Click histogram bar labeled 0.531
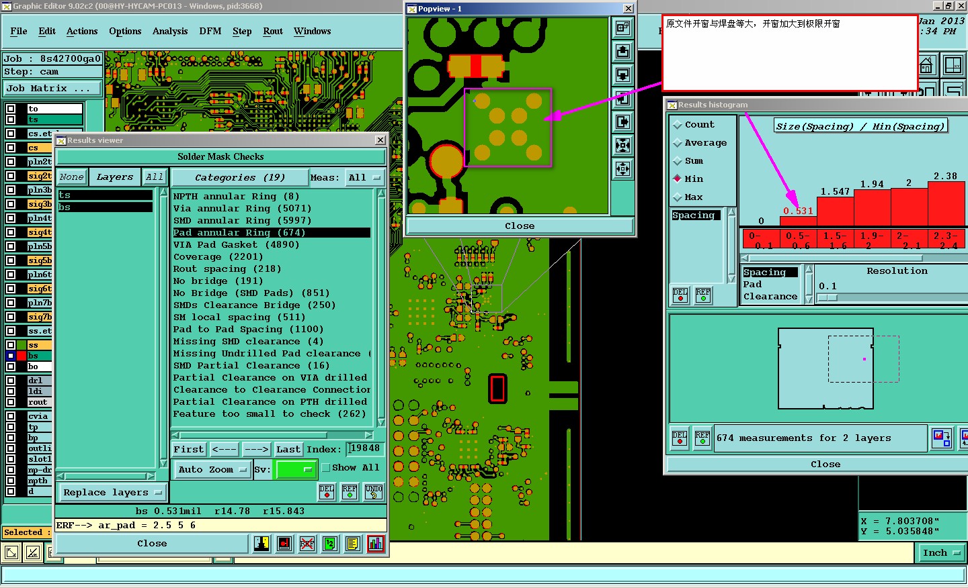This screenshot has width=968, height=588. pos(798,222)
